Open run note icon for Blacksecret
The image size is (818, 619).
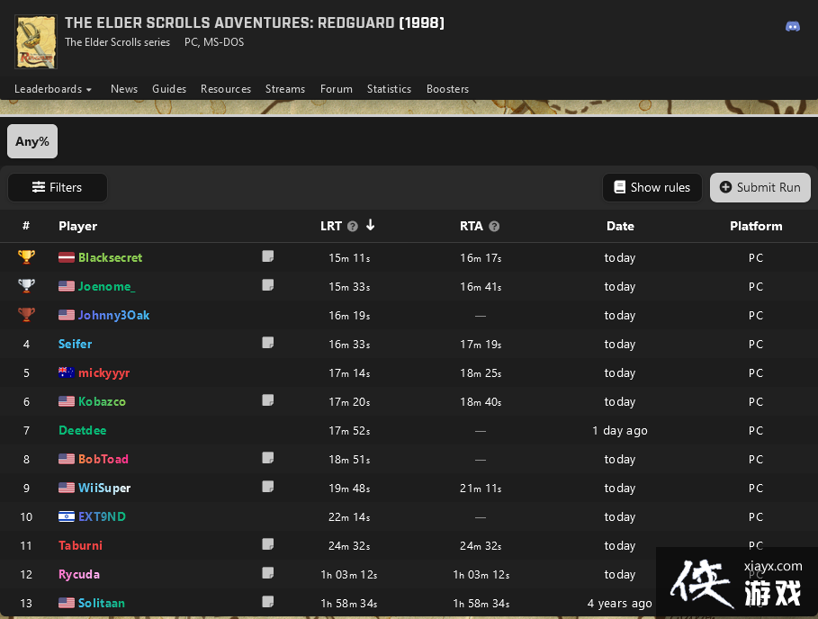[x=267, y=256]
